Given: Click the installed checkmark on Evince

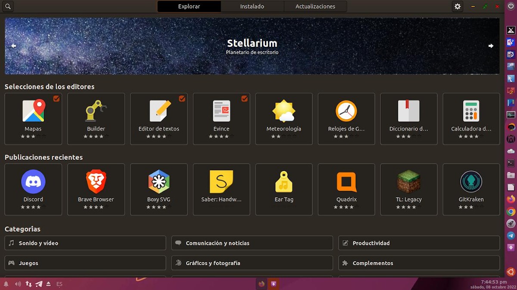Looking at the screenshot, I should pyautogui.click(x=244, y=99).
